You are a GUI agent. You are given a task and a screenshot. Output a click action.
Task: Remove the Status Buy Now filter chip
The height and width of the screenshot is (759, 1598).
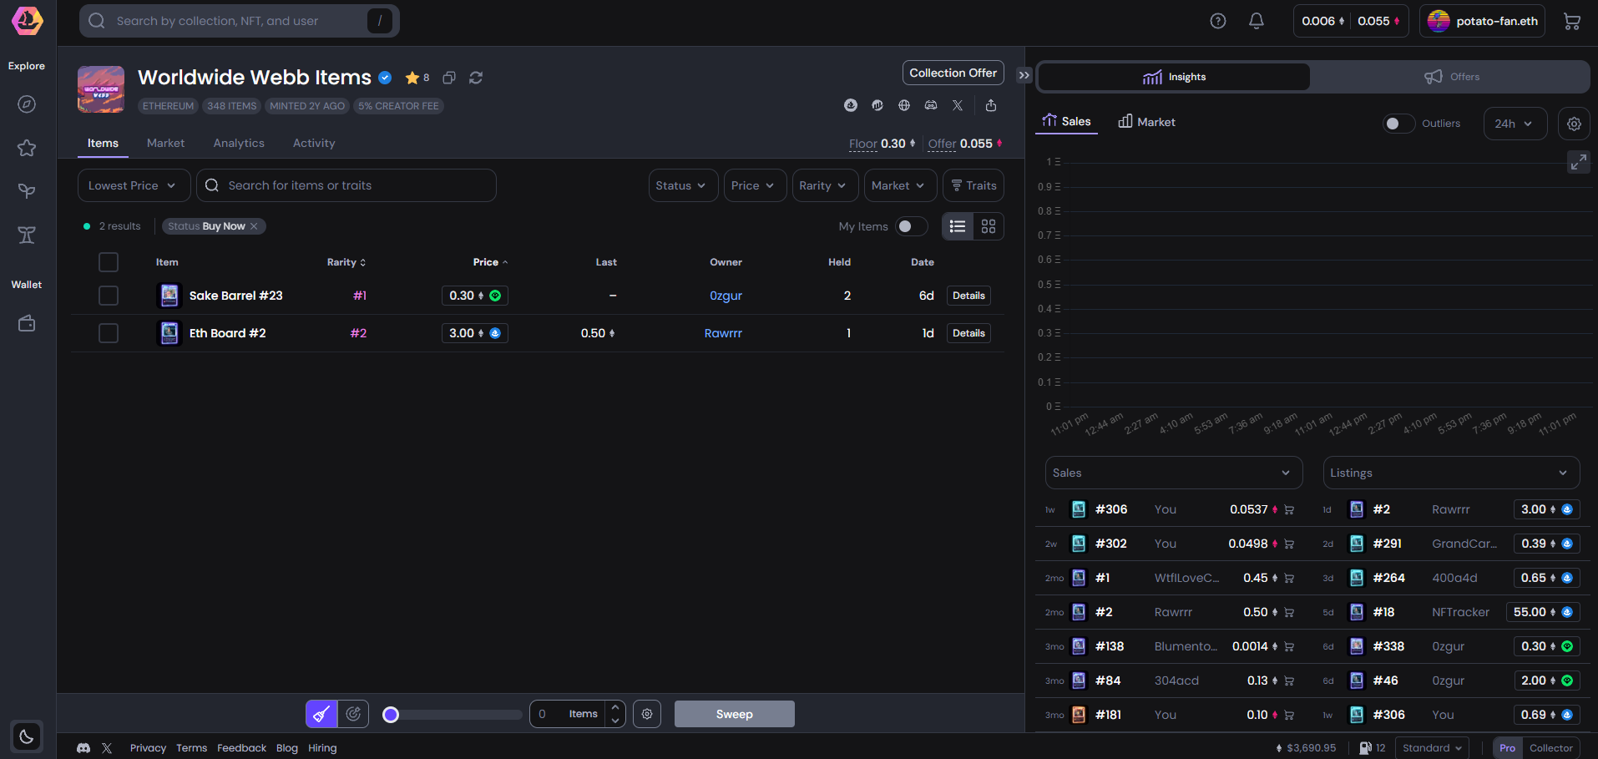(254, 226)
